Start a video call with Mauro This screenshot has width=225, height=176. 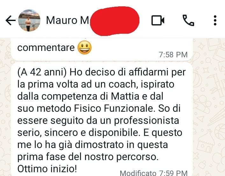[158, 20]
